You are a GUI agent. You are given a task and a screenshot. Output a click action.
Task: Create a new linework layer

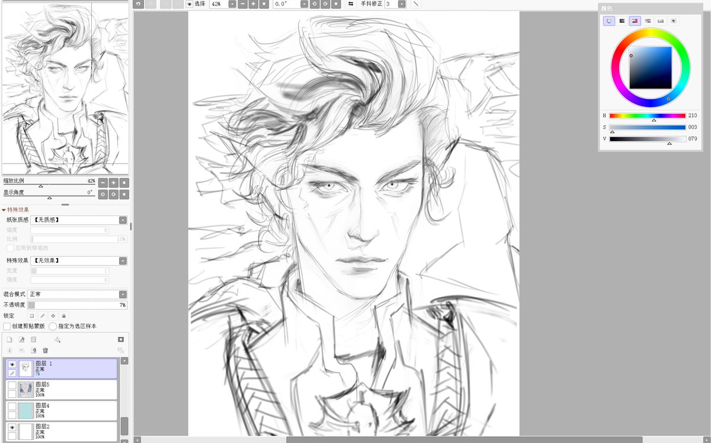(21, 340)
